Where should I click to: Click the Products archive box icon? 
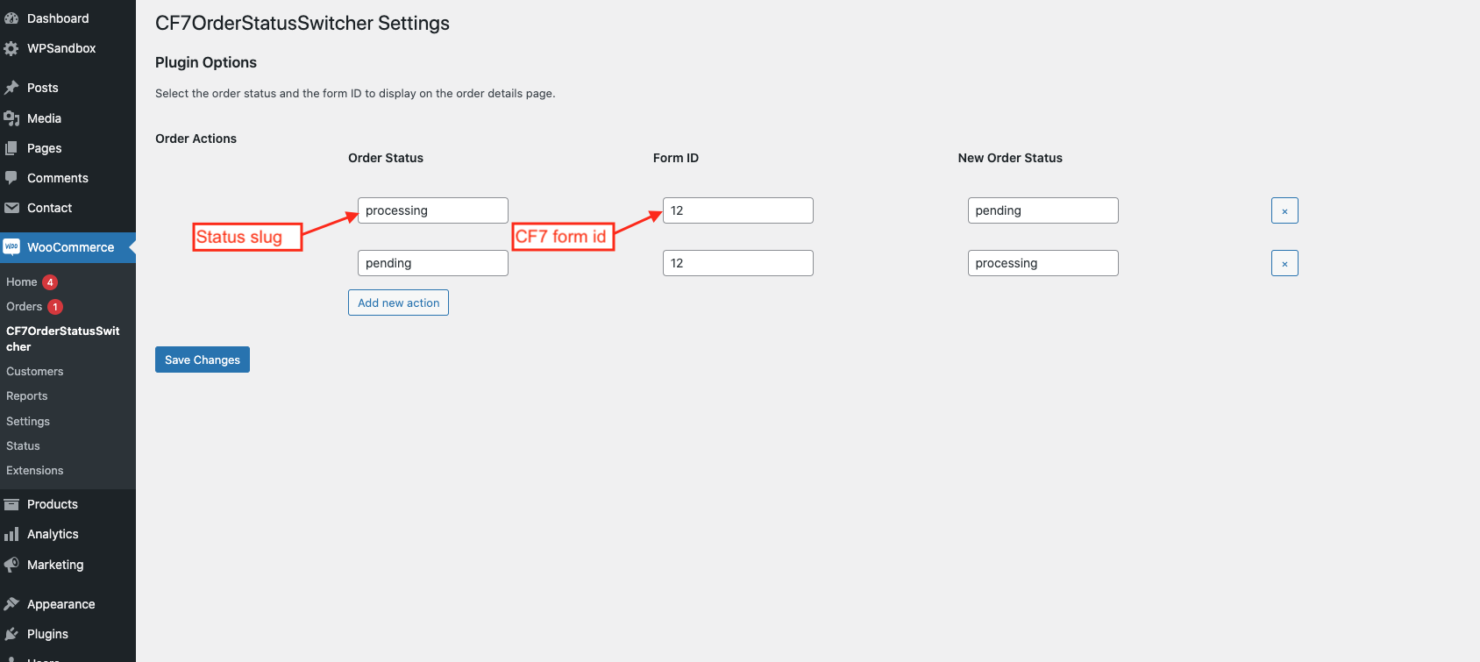click(x=11, y=504)
